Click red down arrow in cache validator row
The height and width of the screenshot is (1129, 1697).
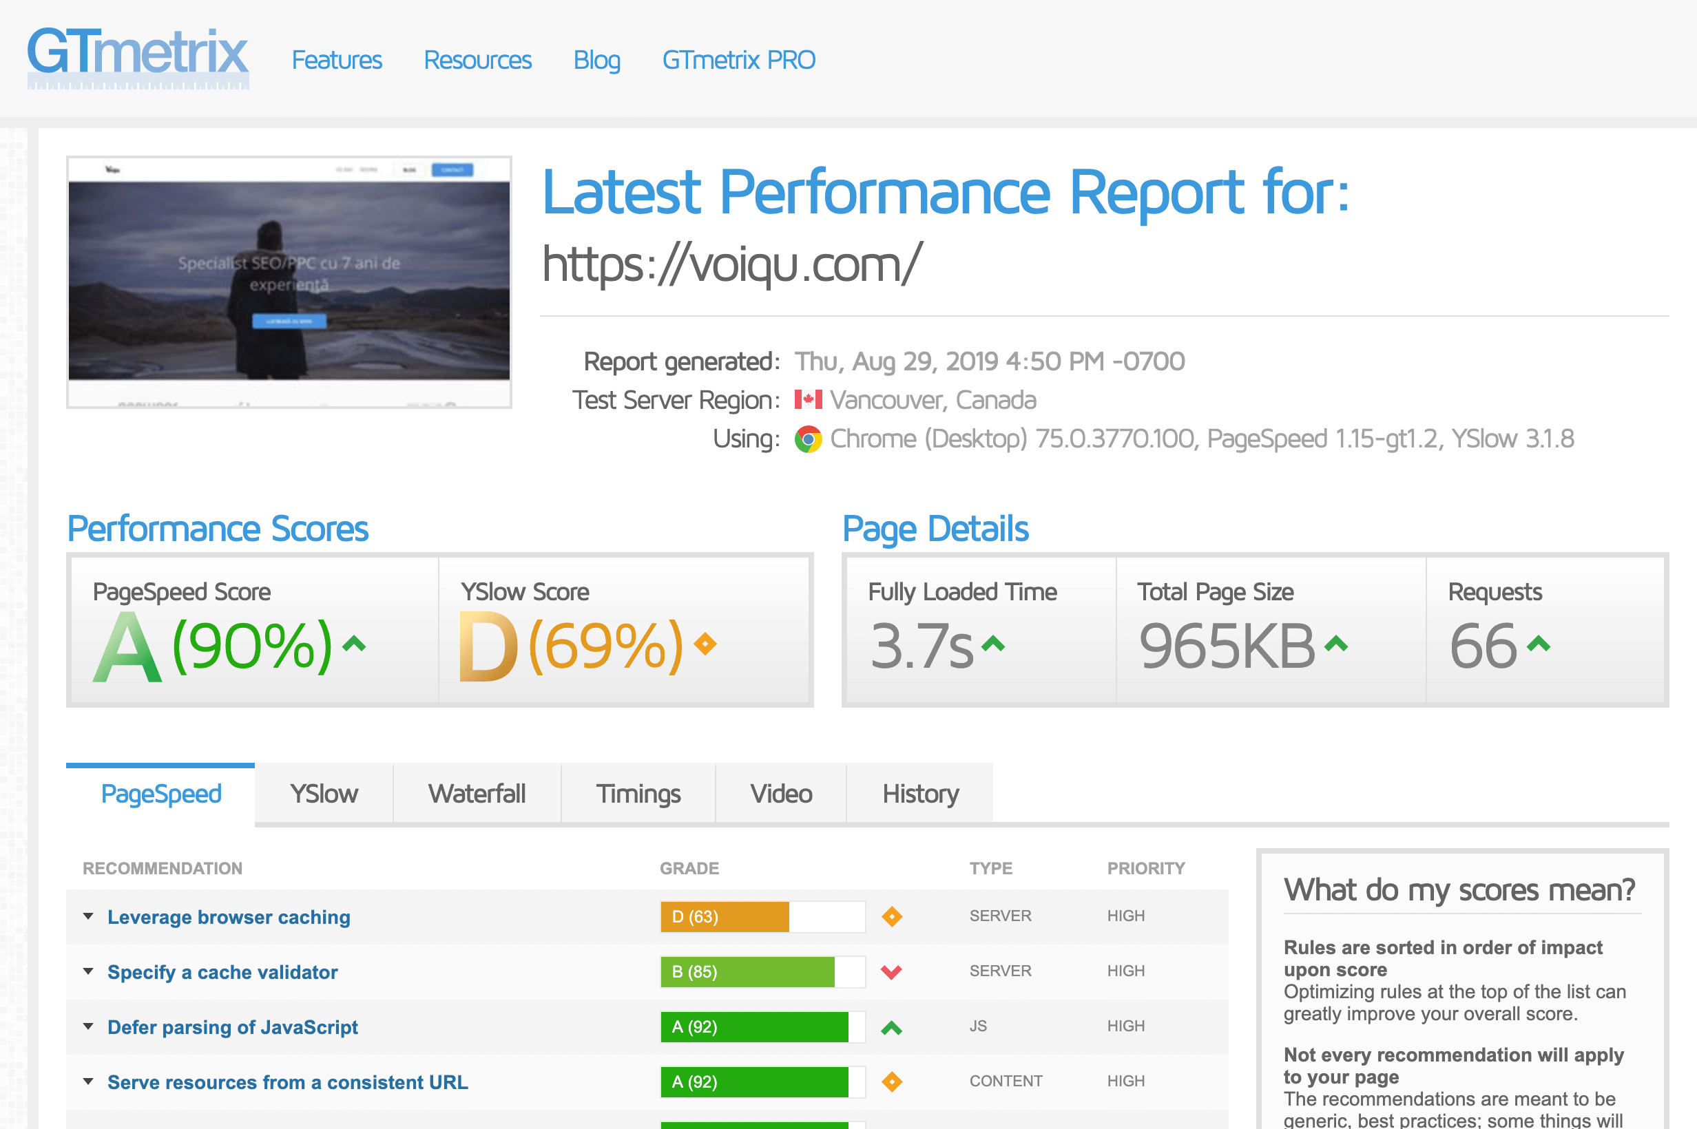tap(892, 972)
